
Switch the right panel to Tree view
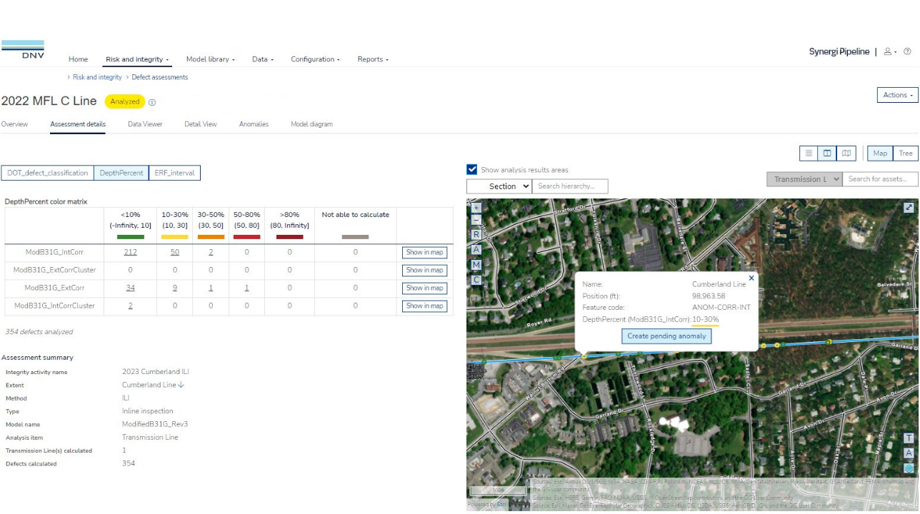click(x=904, y=153)
